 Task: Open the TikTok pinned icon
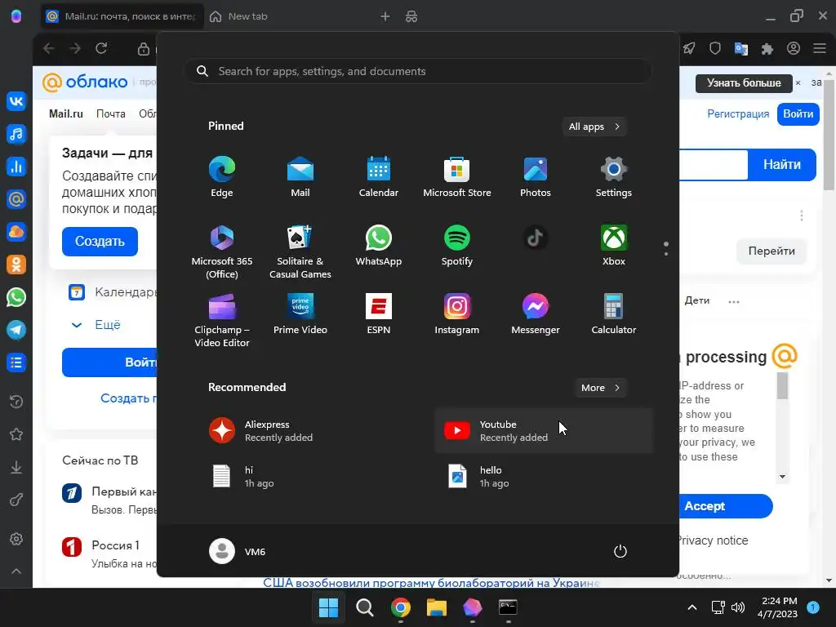click(x=536, y=238)
